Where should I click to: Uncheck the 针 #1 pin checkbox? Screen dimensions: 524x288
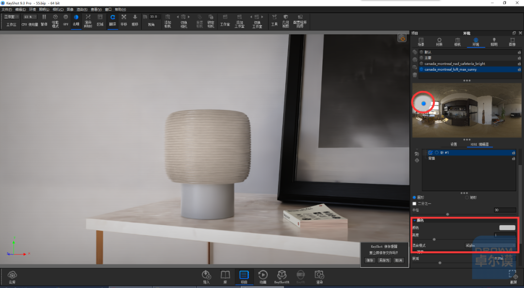[x=430, y=152]
